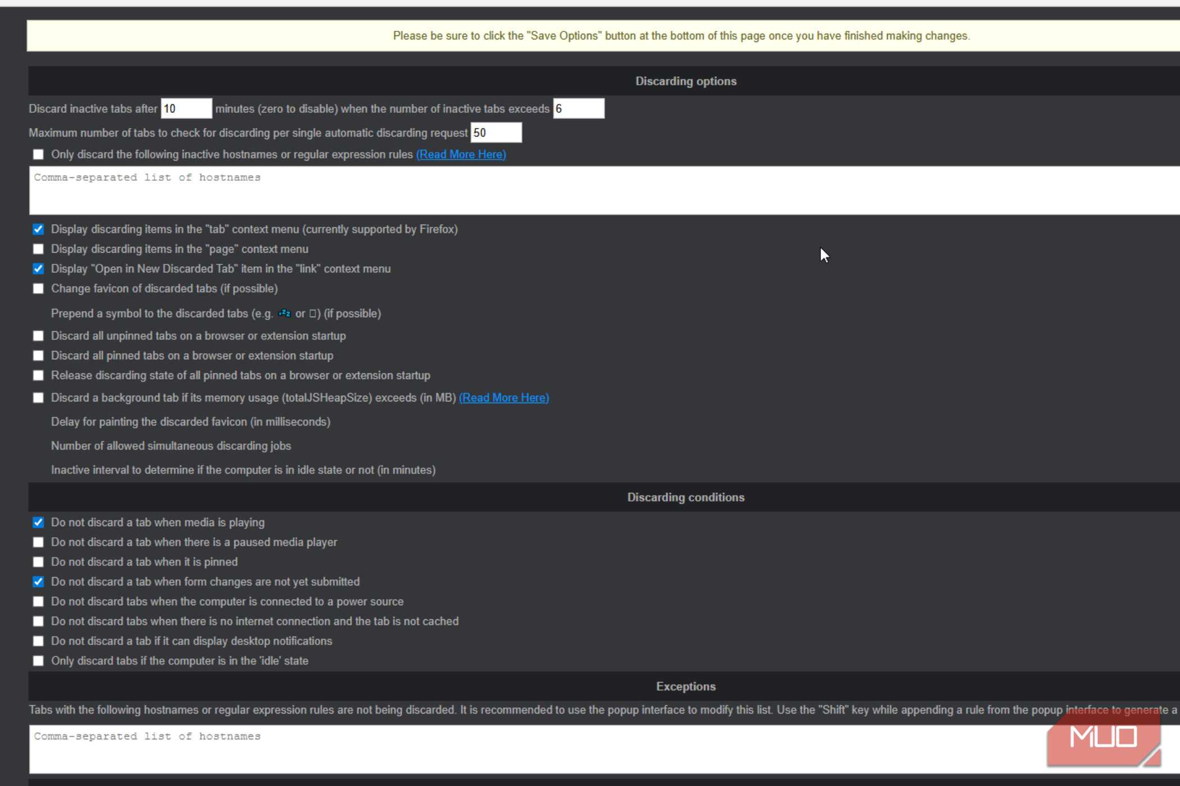Click the Exceptions hostnames textarea
Image resolution: width=1180 pixels, height=786 pixels.
[x=604, y=749]
